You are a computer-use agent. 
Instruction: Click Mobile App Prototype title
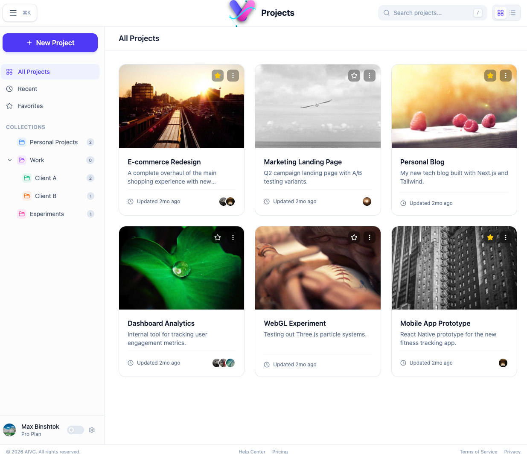pyautogui.click(x=435, y=323)
